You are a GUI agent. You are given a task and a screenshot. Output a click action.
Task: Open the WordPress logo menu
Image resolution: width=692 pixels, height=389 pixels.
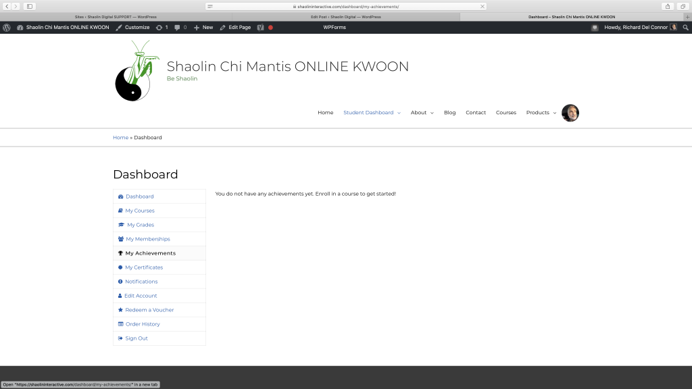pyautogui.click(x=7, y=27)
